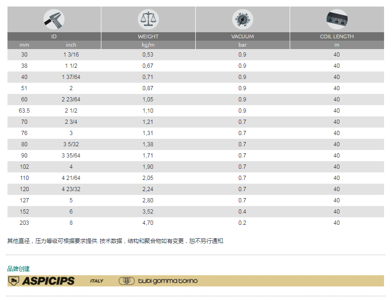The height and width of the screenshot is (300, 392).
Task: Select the COIL LENGTH header cell
Action: click(x=336, y=36)
